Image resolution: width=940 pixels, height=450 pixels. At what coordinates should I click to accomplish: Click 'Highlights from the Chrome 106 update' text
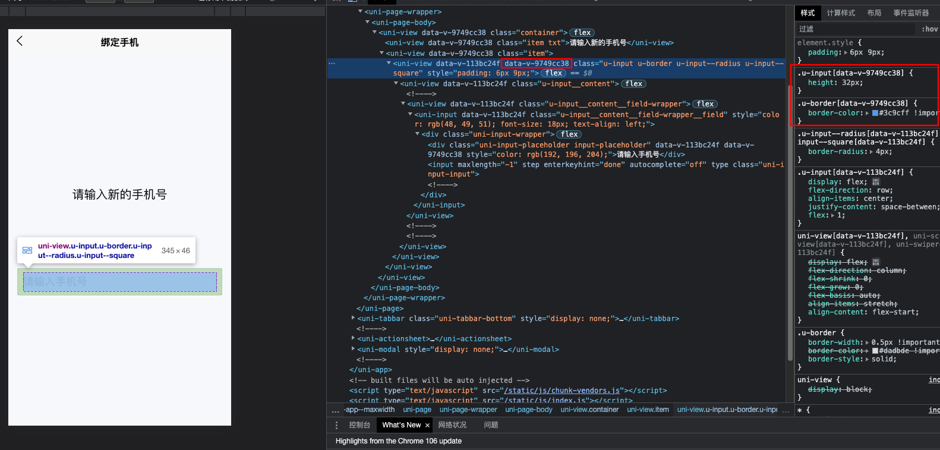tap(399, 441)
